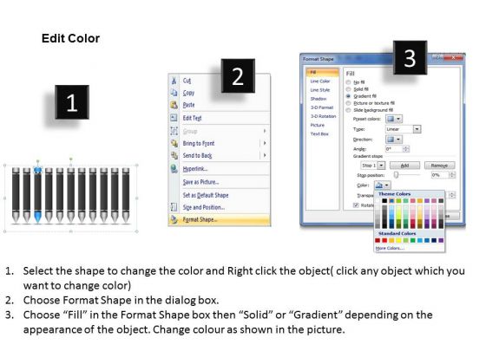The image size is (486, 364).
Task: Choose the Gradient fill option
Action: [348, 96]
